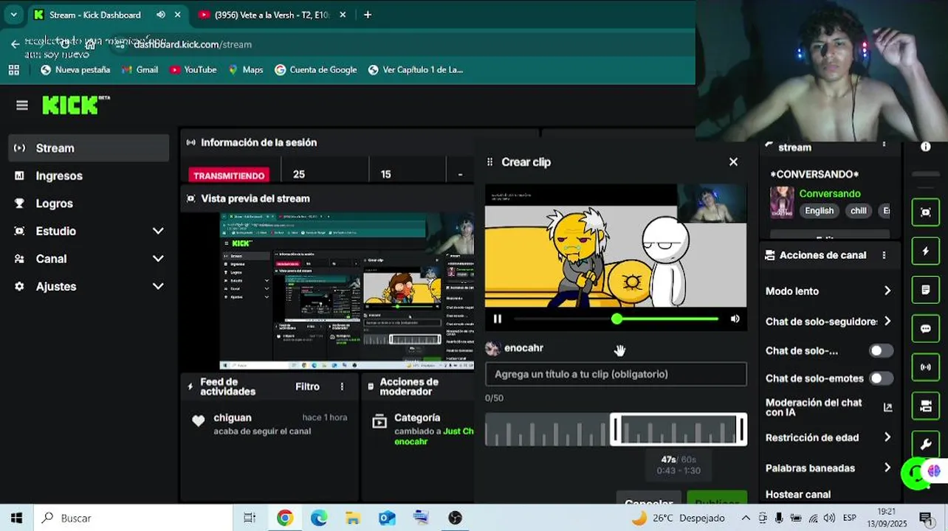
Task: Open Acciones de canal options menu
Action: tap(884, 255)
